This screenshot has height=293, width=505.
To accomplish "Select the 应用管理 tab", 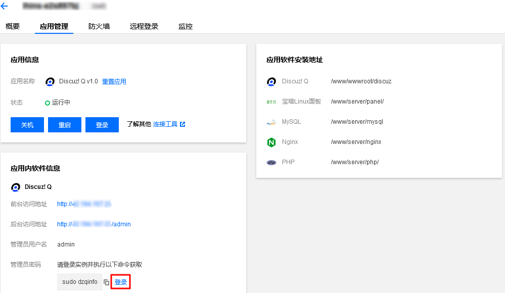I will tap(54, 26).
